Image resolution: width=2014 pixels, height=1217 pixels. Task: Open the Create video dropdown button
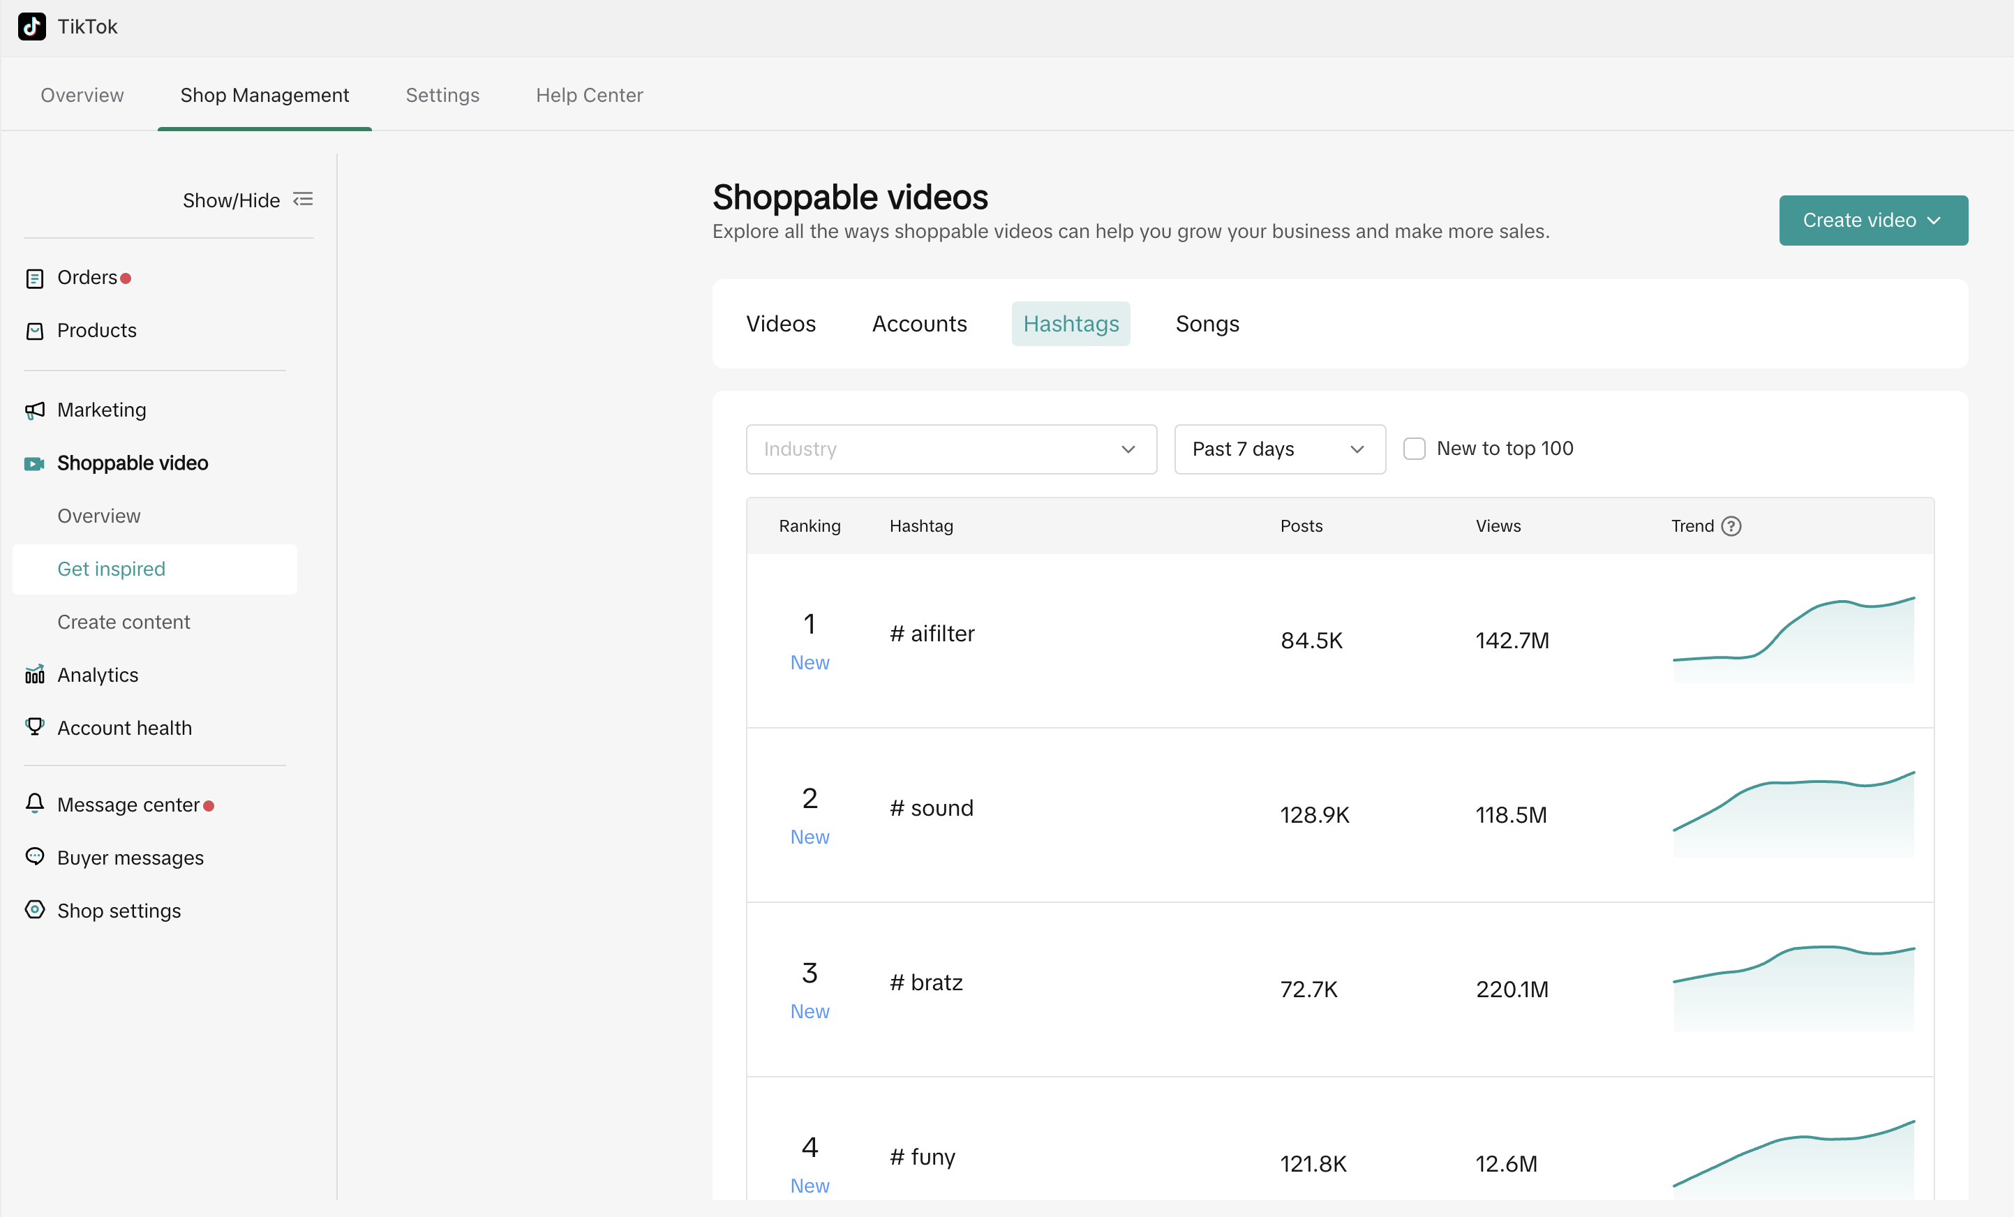pos(1872,221)
